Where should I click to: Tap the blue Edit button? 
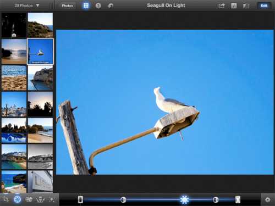[x=264, y=5]
